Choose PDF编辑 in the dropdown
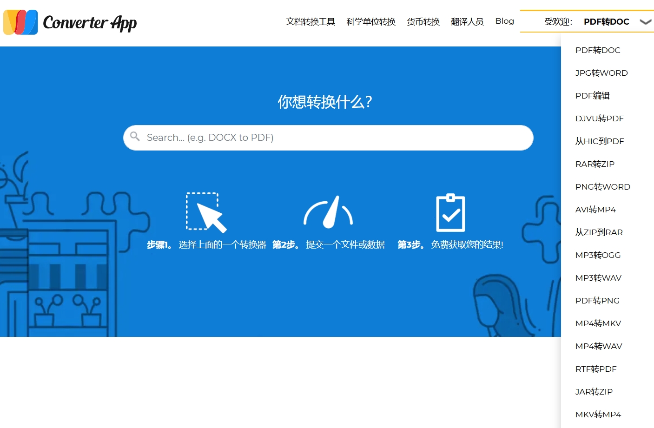Viewport: 654px width, 428px height. (x=593, y=96)
